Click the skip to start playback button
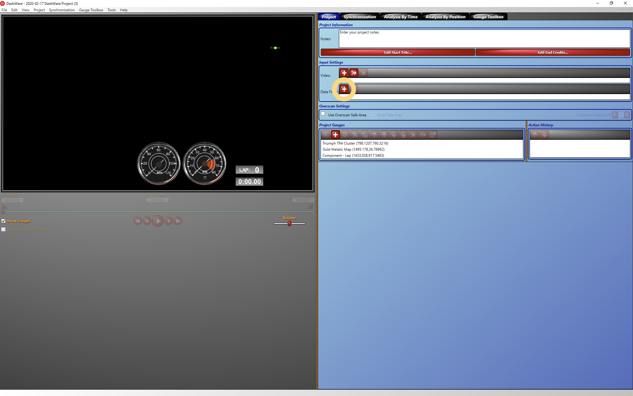Viewport: 633px width, 396px height. [138, 221]
